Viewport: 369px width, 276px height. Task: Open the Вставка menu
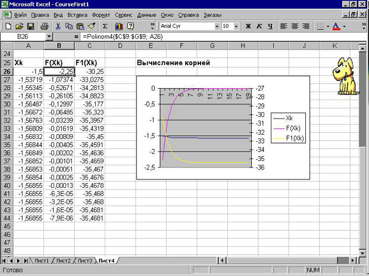(77, 13)
